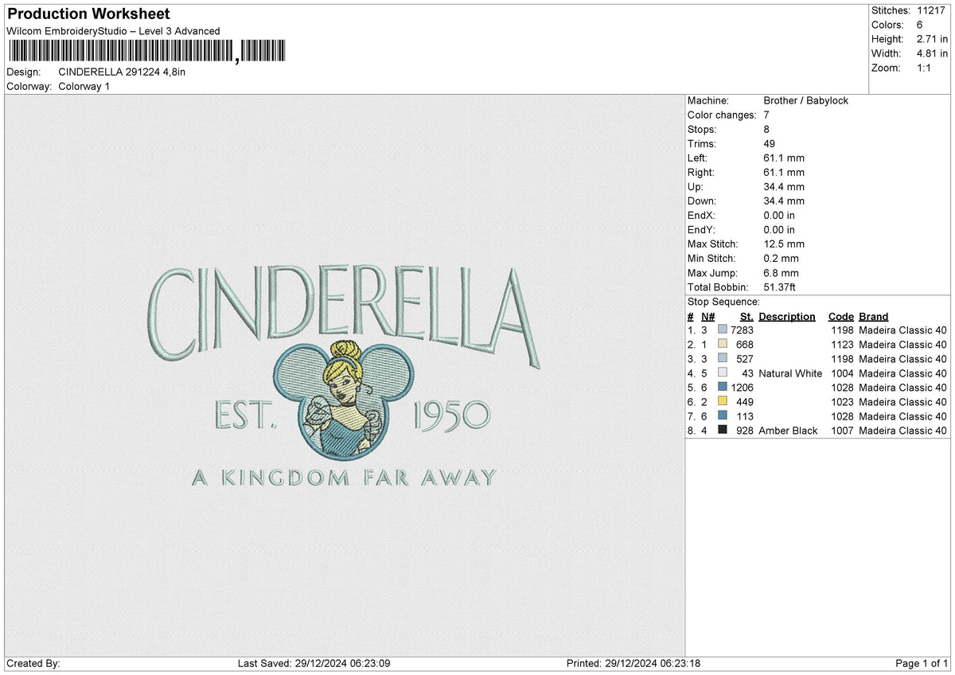
Task: Click the Brand column header
Action: coord(874,317)
